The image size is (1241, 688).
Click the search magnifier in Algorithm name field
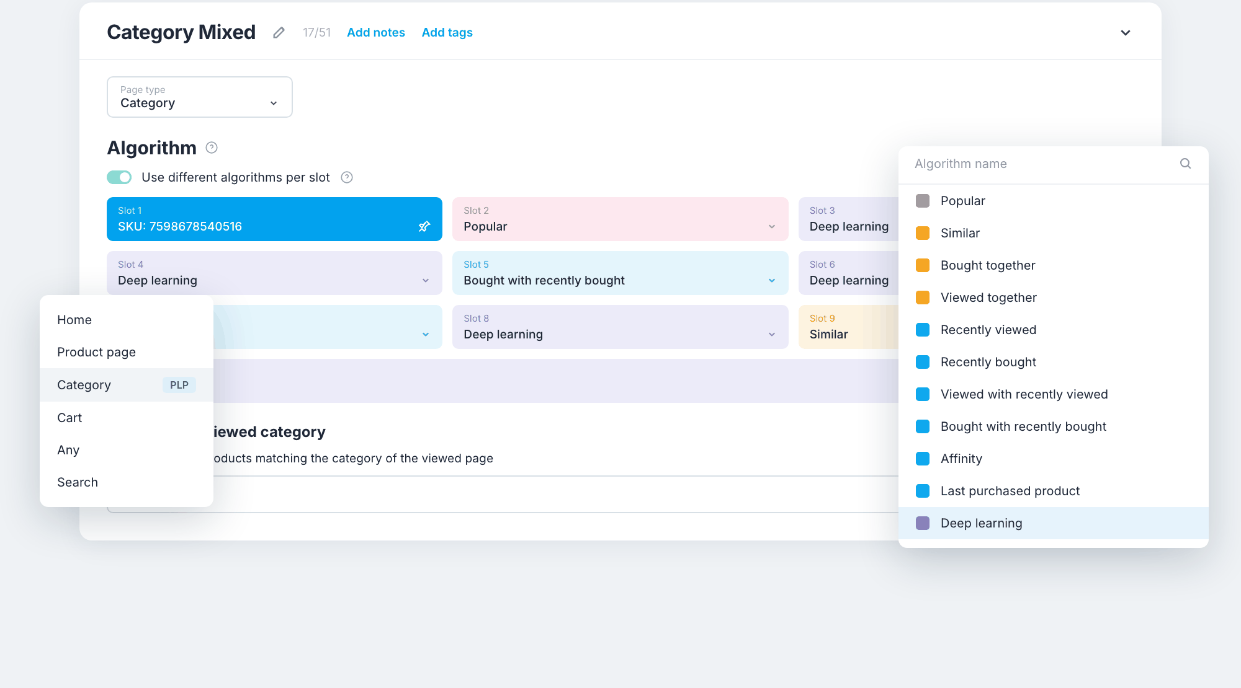(x=1185, y=164)
